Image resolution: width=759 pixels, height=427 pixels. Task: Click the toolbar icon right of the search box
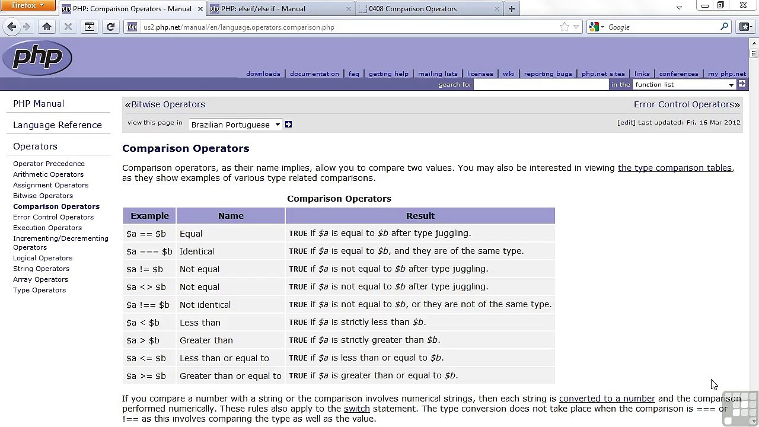744,27
